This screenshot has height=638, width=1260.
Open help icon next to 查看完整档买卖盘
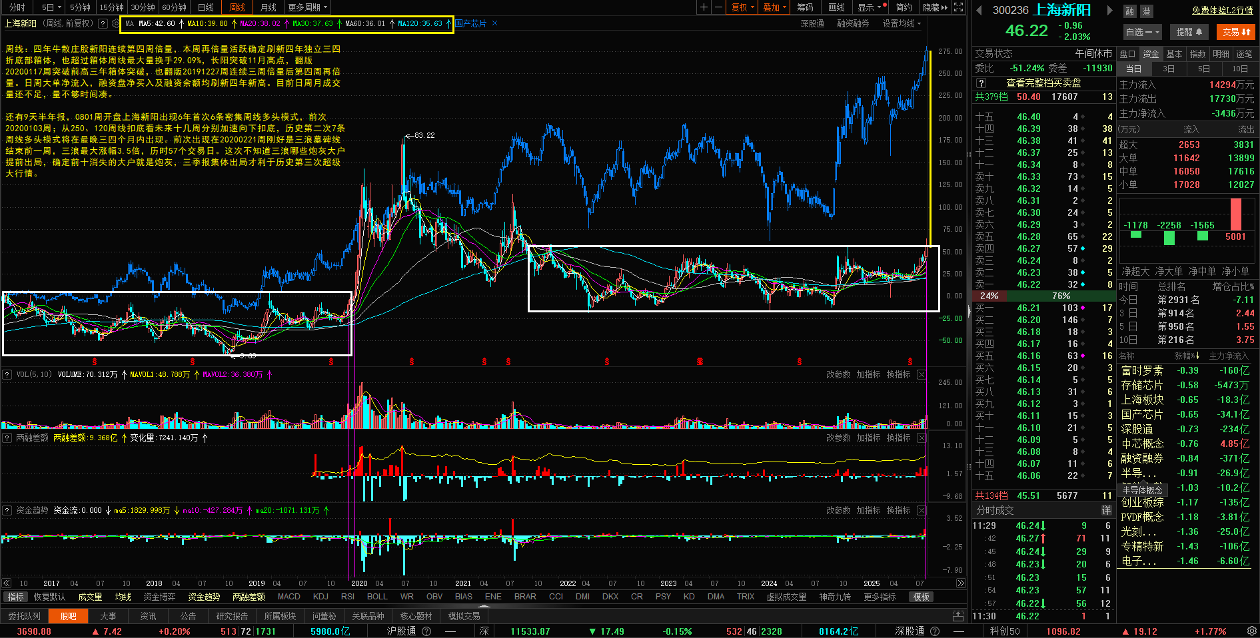pyautogui.click(x=981, y=83)
